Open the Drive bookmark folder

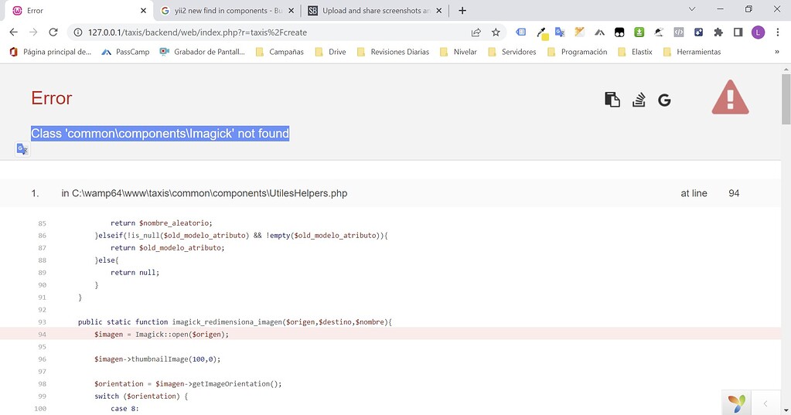click(330, 52)
